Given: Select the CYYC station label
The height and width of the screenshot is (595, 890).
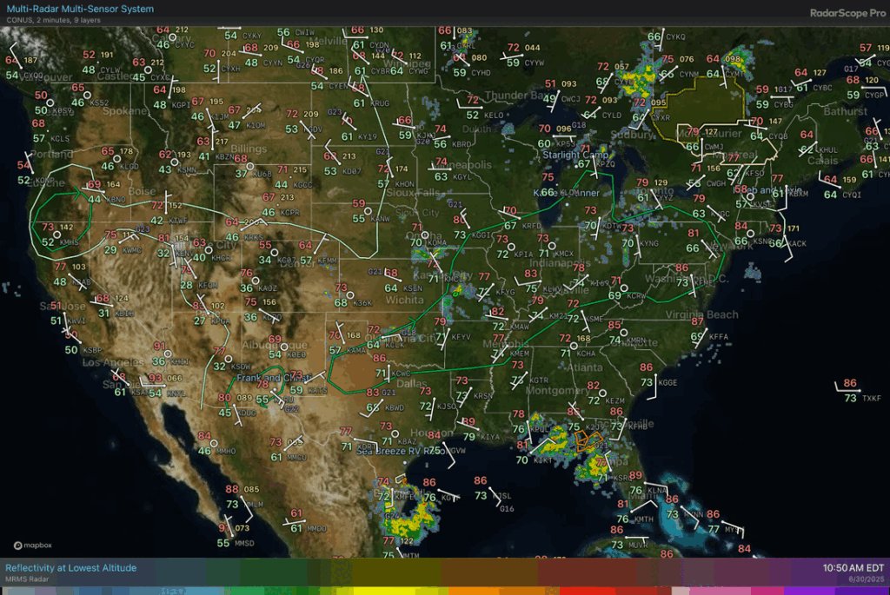Looking at the screenshot, I should (184, 45).
